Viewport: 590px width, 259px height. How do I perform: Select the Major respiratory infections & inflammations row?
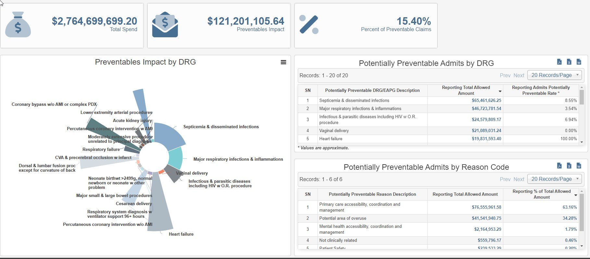[438, 109]
